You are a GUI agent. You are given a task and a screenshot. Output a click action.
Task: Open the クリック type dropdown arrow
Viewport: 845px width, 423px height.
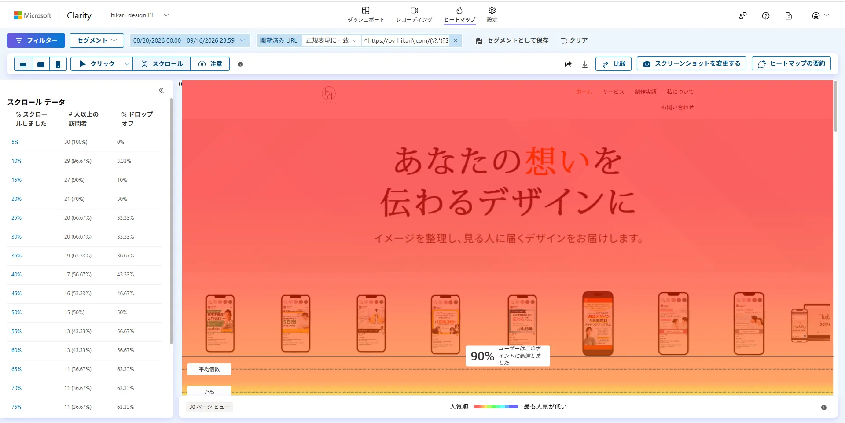point(127,64)
